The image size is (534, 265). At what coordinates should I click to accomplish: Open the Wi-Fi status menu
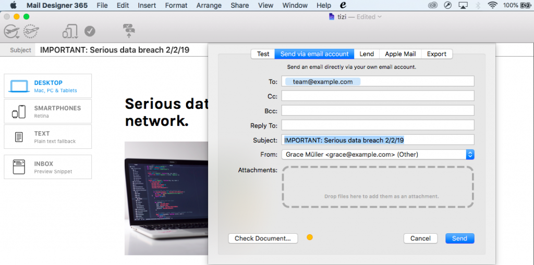(492, 5)
